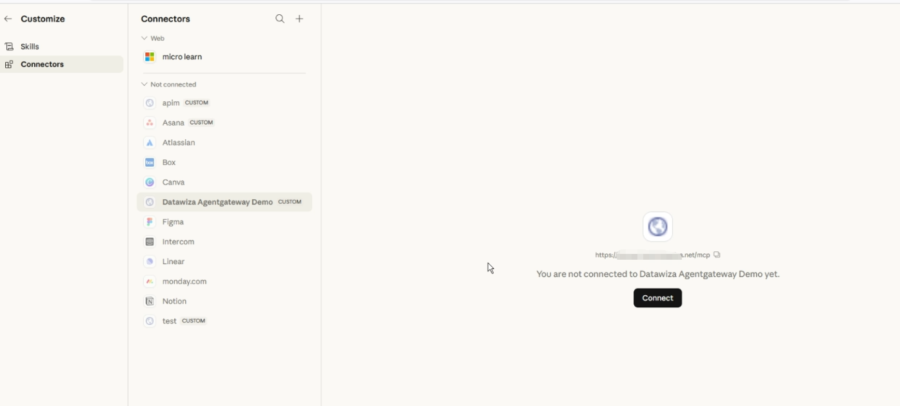This screenshot has width=900, height=406.
Task: Collapse the Web section chevron
Action: (x=145, y=38)
